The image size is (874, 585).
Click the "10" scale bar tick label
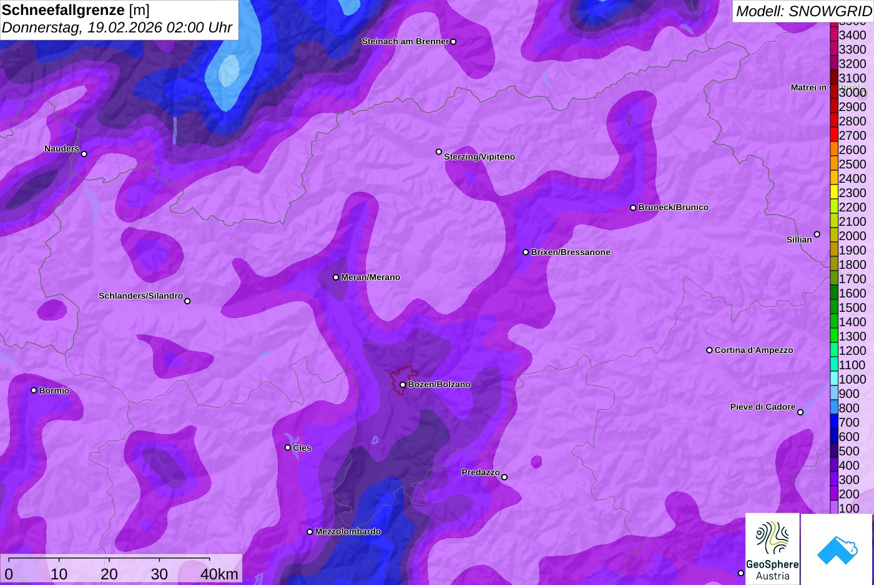pos(59,574)
